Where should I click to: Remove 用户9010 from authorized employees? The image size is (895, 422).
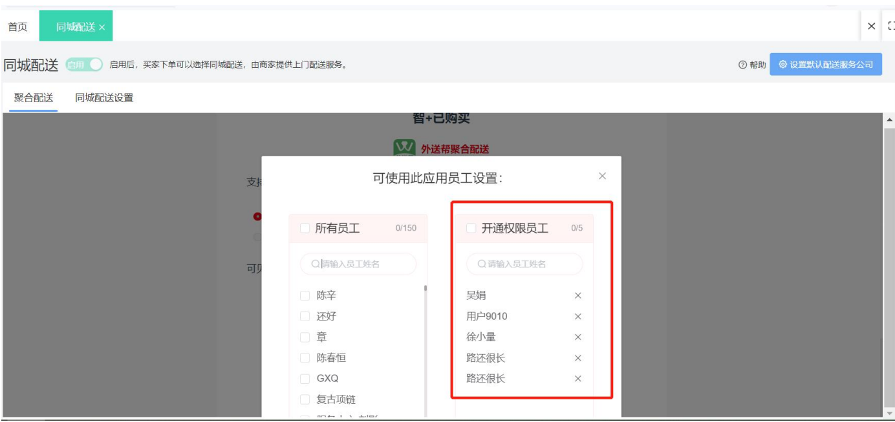578,317
